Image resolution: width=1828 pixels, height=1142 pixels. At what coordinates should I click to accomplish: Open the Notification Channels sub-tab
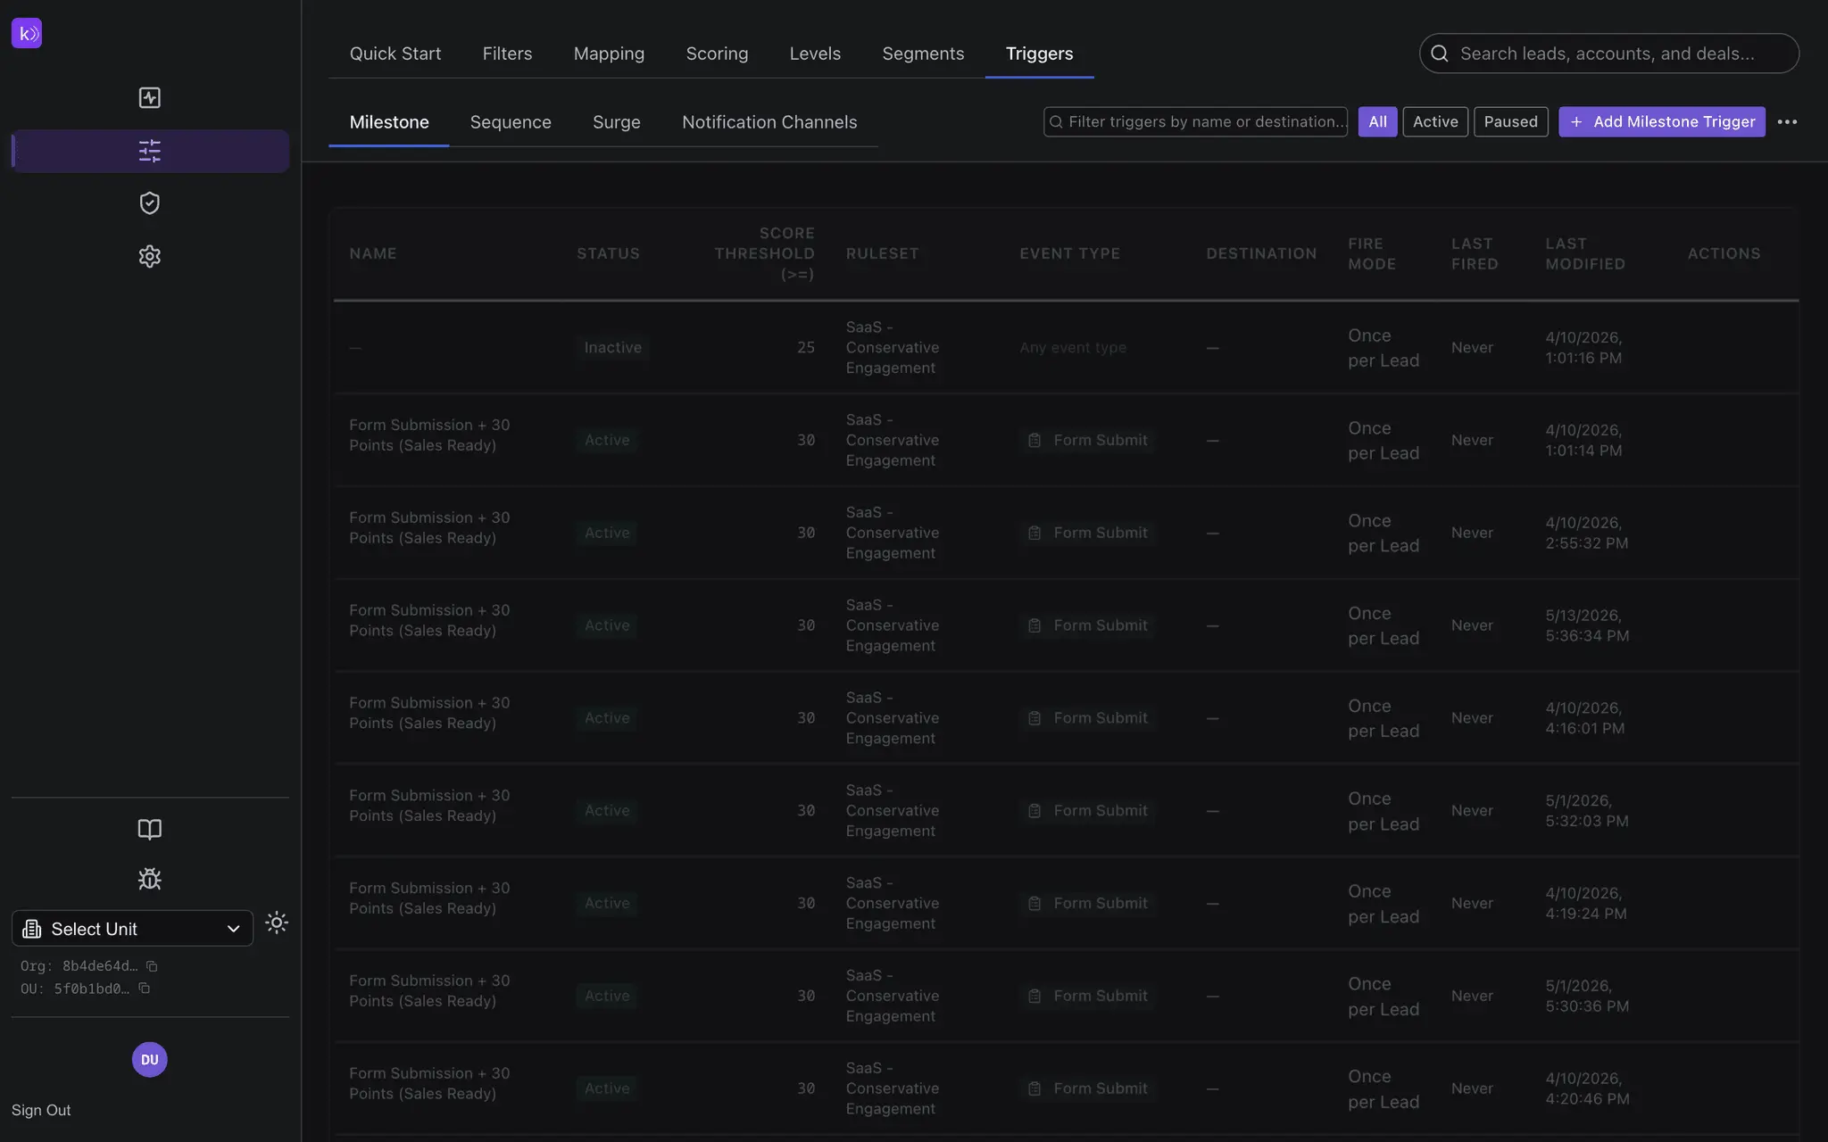click(x=769, y=122)
